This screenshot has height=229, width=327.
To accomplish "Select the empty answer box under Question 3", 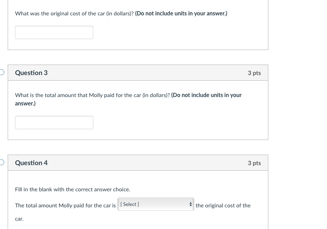I will click(x=54, y=122).
